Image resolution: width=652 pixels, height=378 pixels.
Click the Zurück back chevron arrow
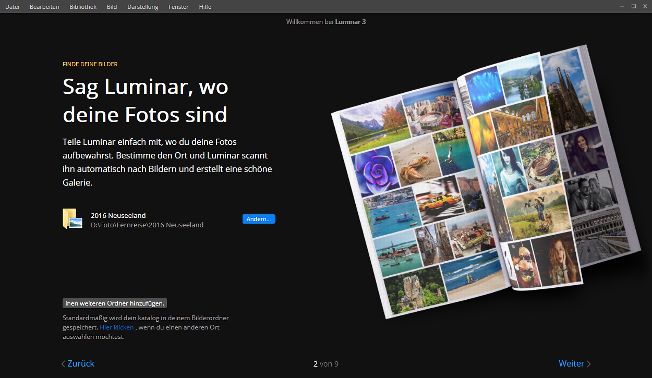(63, 364)
